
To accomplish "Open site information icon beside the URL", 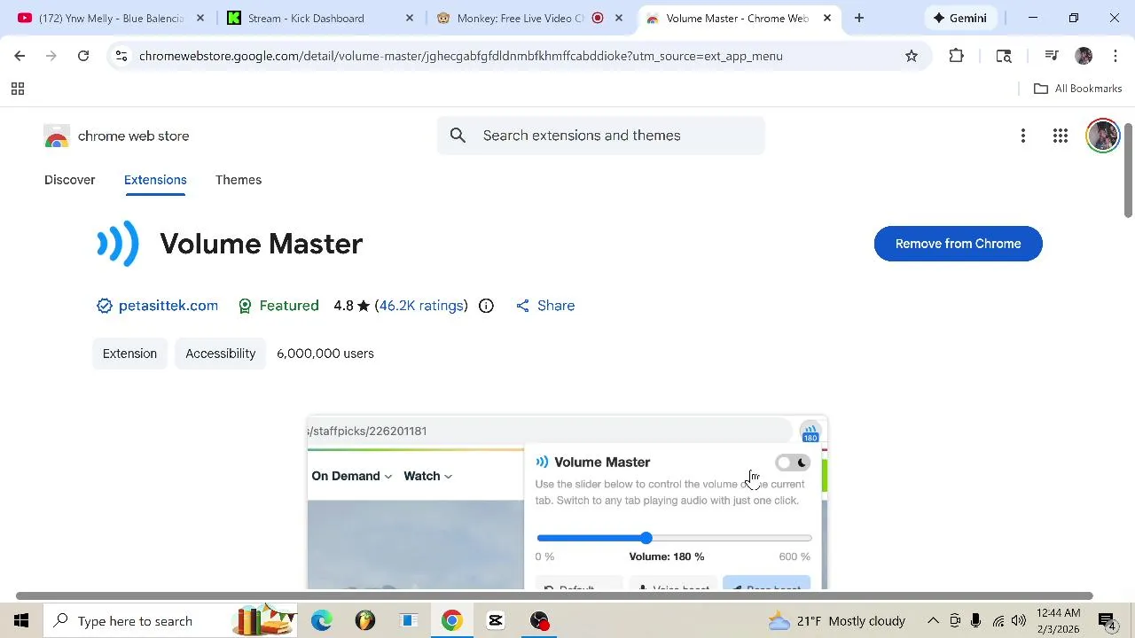I will point(121,56).
